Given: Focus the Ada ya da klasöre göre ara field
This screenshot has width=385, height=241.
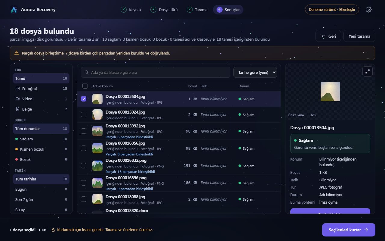Looking at the screenshot, I should [x=156, y=72].
